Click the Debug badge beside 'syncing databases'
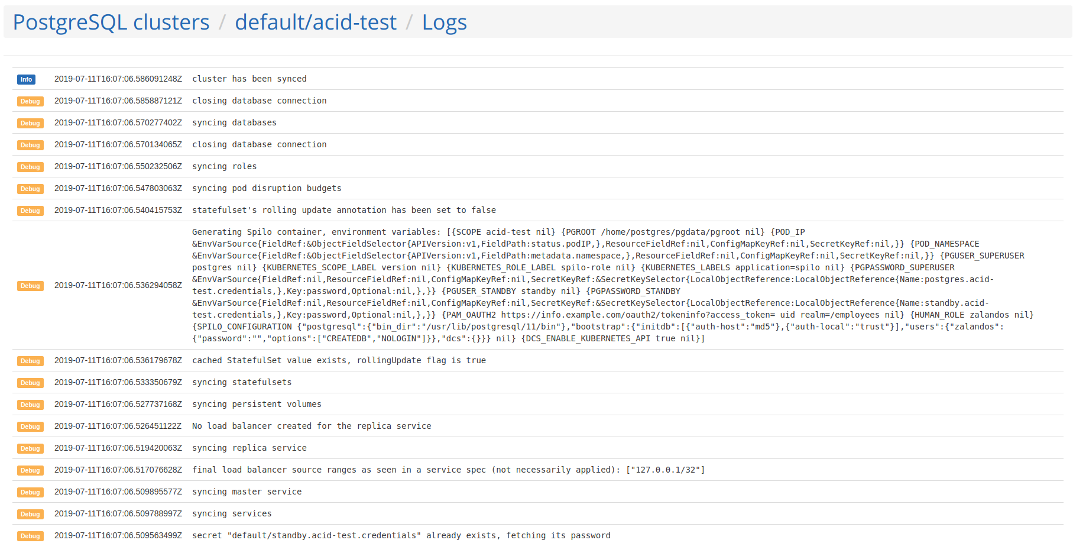Image resolution: width=1073 pixels, height=543 pixels. pyautogui.click(x=30, y=123)
